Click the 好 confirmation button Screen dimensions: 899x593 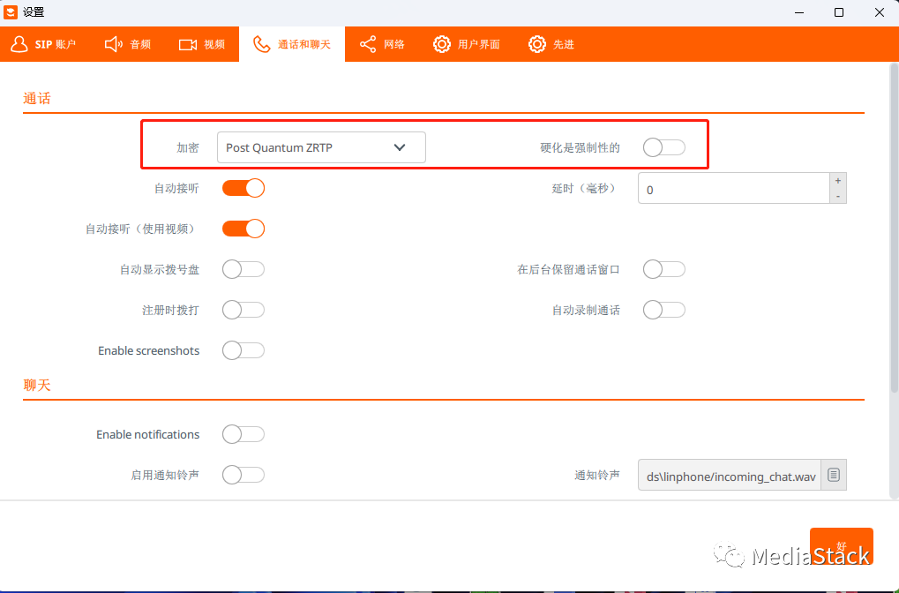tap(841, 546)
